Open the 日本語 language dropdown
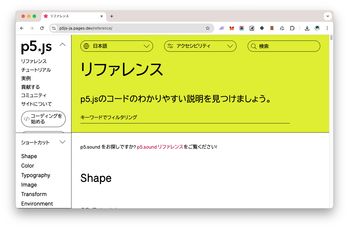Image resolution: width=349 pixels, height=229 pixels. tap(117, 46)
